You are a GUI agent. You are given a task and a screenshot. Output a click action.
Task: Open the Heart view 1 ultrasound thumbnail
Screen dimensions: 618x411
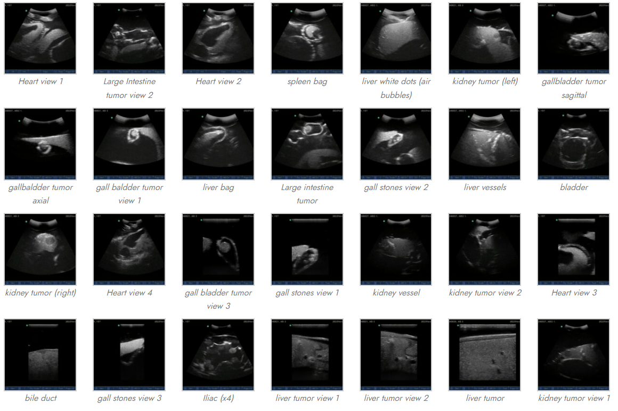tap(40, 38)
